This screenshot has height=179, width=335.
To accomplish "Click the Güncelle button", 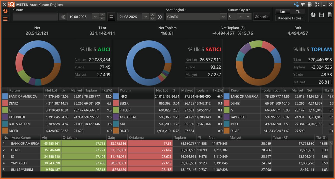I will [262, 17].
